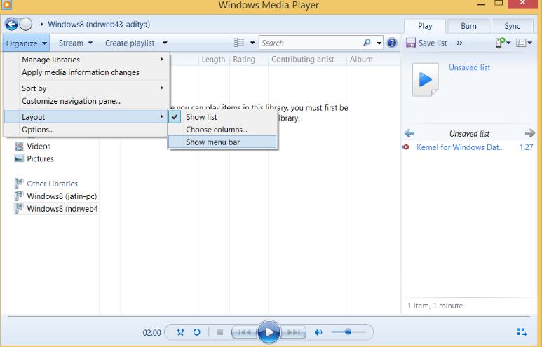Choose Customize navigation pane
Image resolution: width=542 pixels, height=347 pixels.
(x=87, y=101)
